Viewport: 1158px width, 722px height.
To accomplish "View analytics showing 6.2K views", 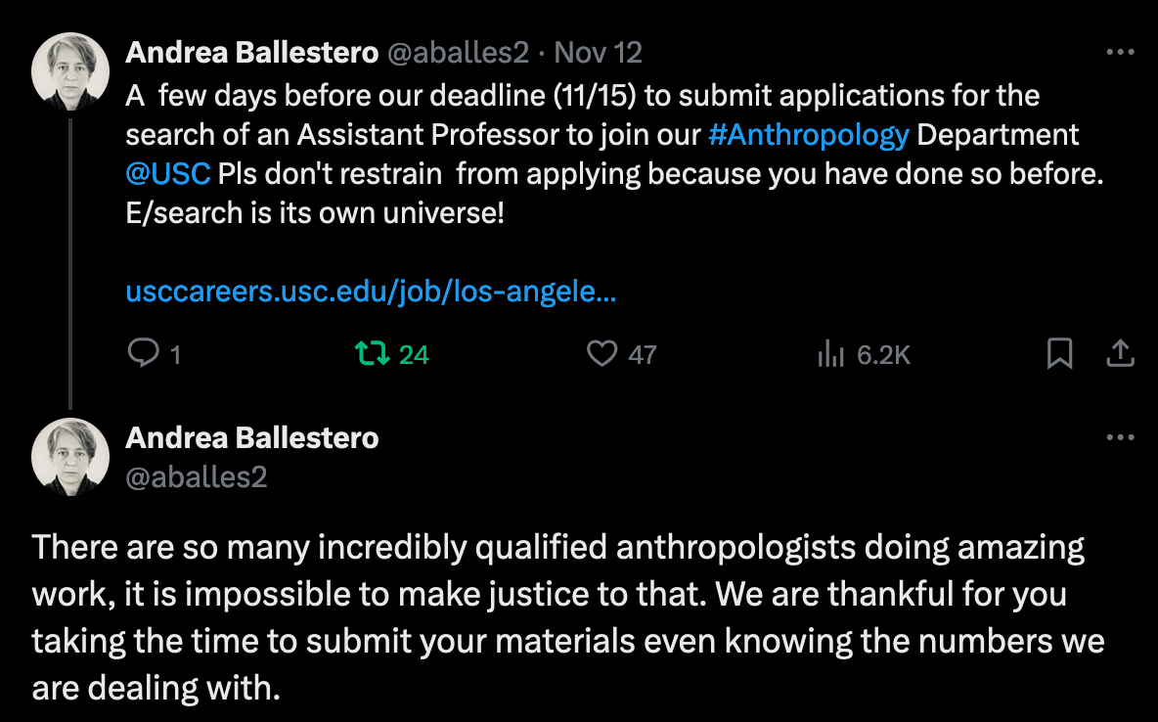I will [830, 353].
